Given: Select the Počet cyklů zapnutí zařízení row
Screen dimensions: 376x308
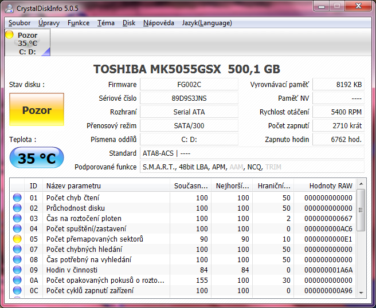Looking at the screenshot, I should [183, 290].
